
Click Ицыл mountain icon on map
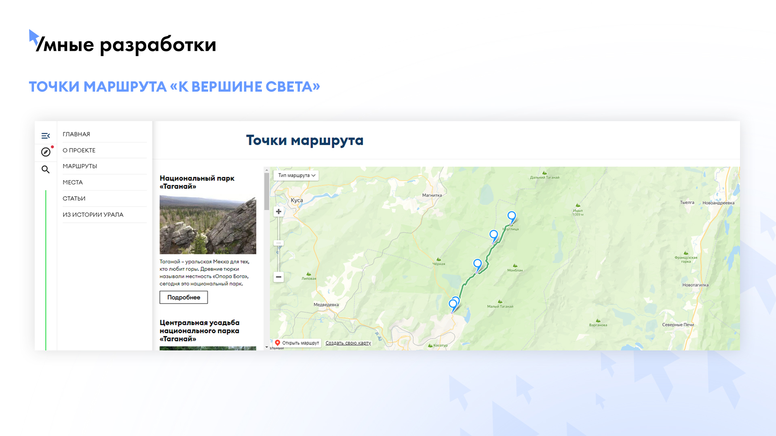point(578,205)
